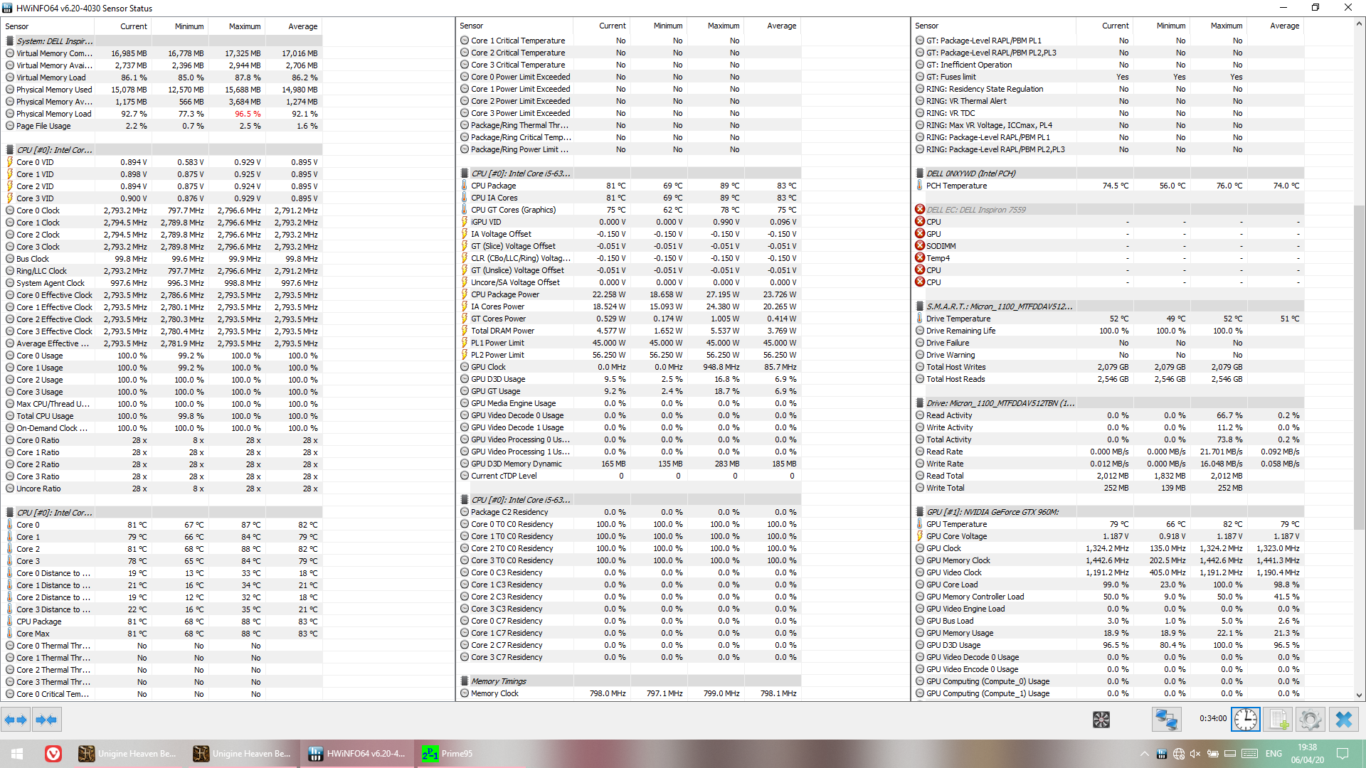Select the Bus Clock row
1366x768 pixels.
[163, 259]
